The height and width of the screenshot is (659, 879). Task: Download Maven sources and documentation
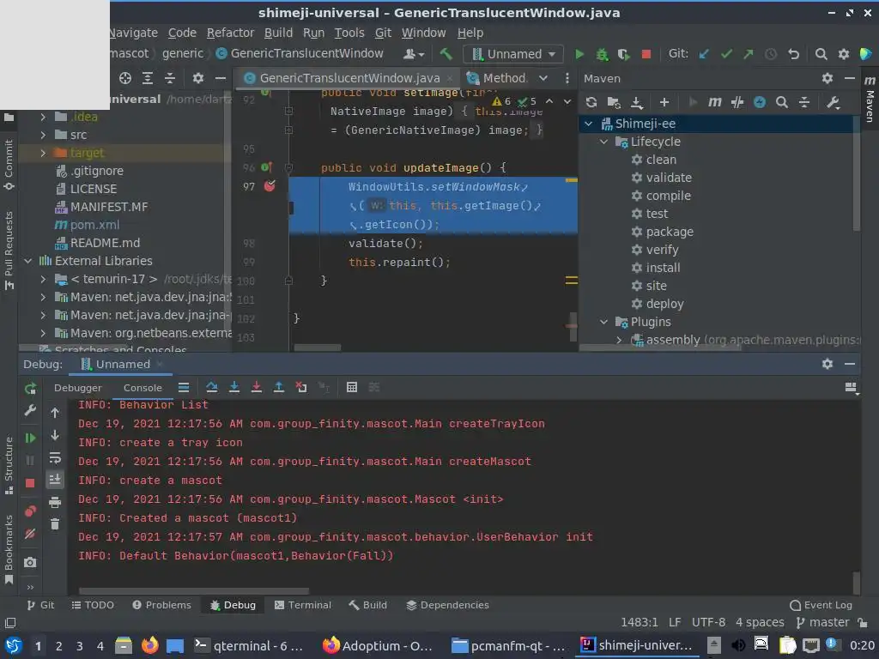pyautogui.click(x=637, y=102)
